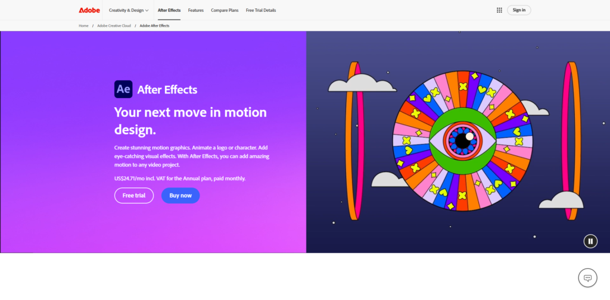Click the Sign in button
Screen dimensions: 610x300
(519, 10)
